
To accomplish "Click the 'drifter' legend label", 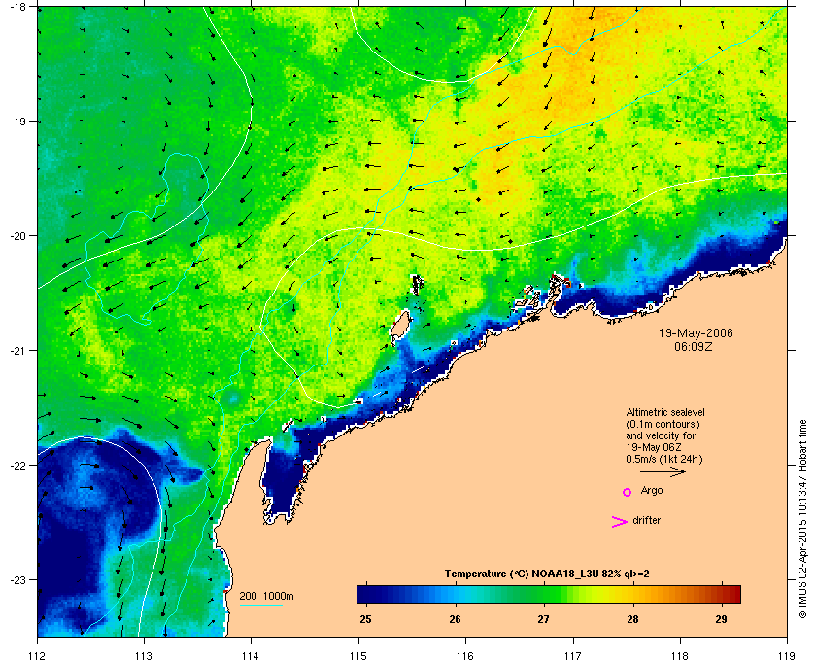I will (646, 520).
